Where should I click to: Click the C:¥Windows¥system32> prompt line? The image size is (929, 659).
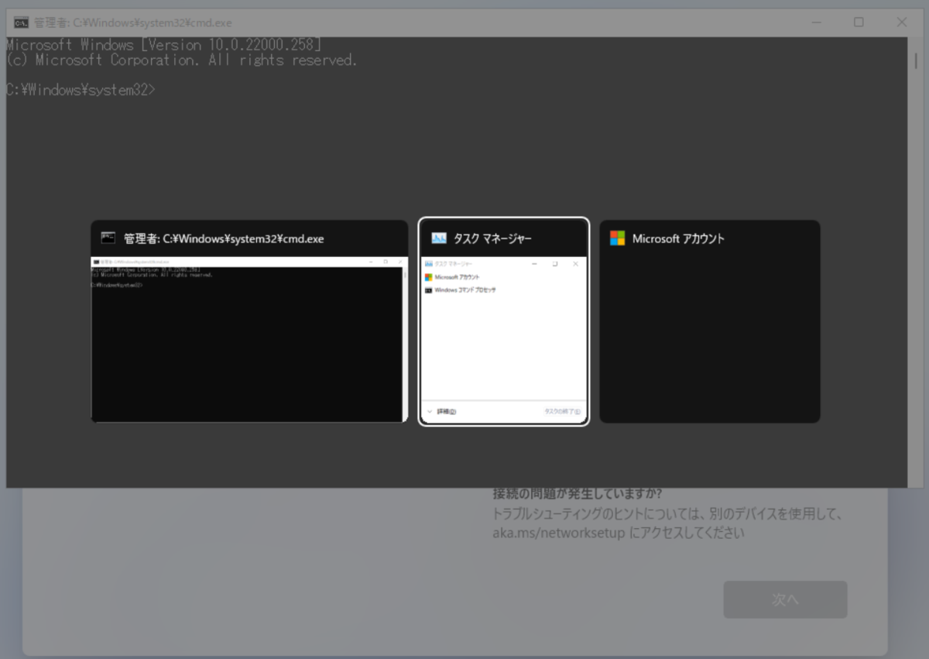[81, 89]
